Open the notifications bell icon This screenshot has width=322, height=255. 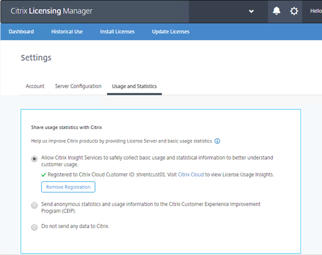click(277, 11)
